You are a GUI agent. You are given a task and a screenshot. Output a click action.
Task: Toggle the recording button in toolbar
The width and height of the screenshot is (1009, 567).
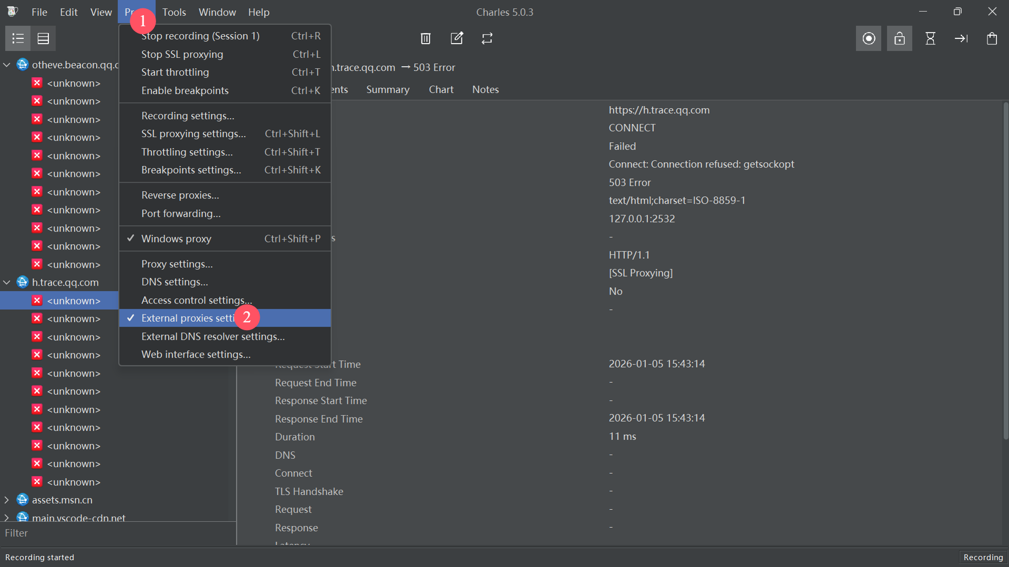869,38
